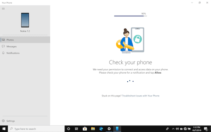Open the volume control in the tray
The height and width of the screenshot is (132, 211).
coord(177,129)
